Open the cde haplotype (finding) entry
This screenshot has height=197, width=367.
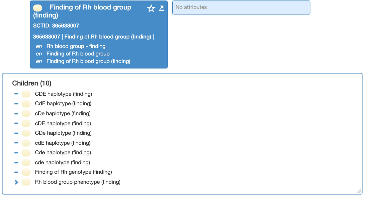[x=62, y=162]
